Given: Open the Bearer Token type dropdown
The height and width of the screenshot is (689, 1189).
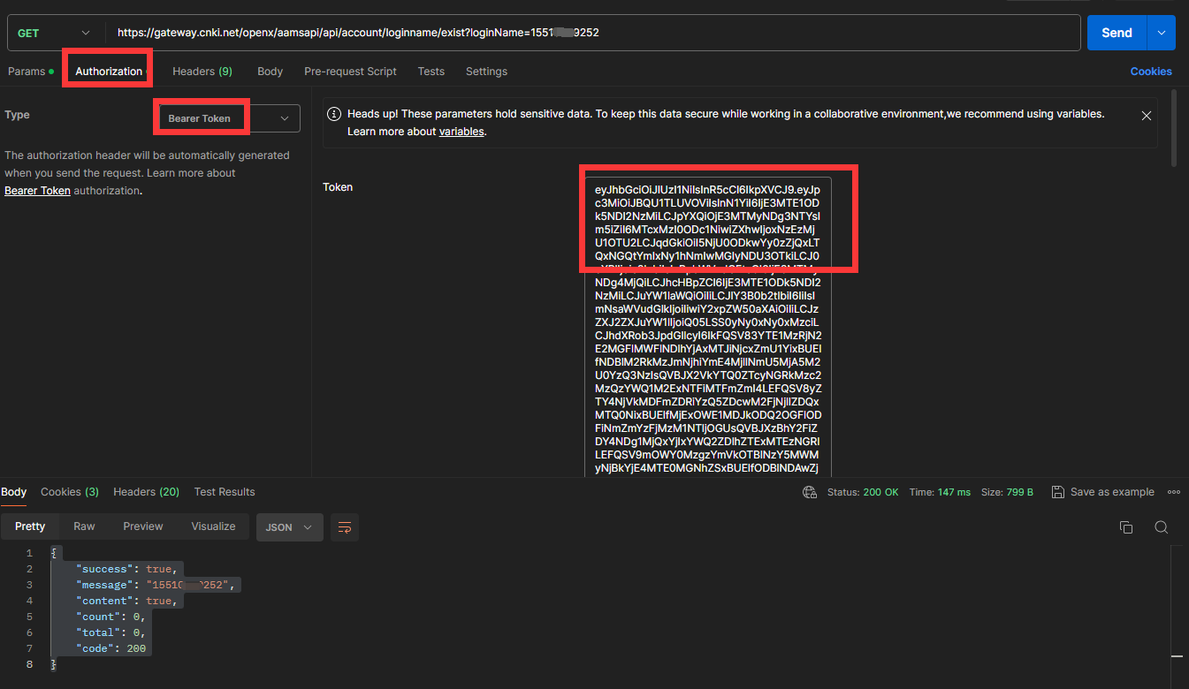Looking at the screenshot, I should 229,118.
